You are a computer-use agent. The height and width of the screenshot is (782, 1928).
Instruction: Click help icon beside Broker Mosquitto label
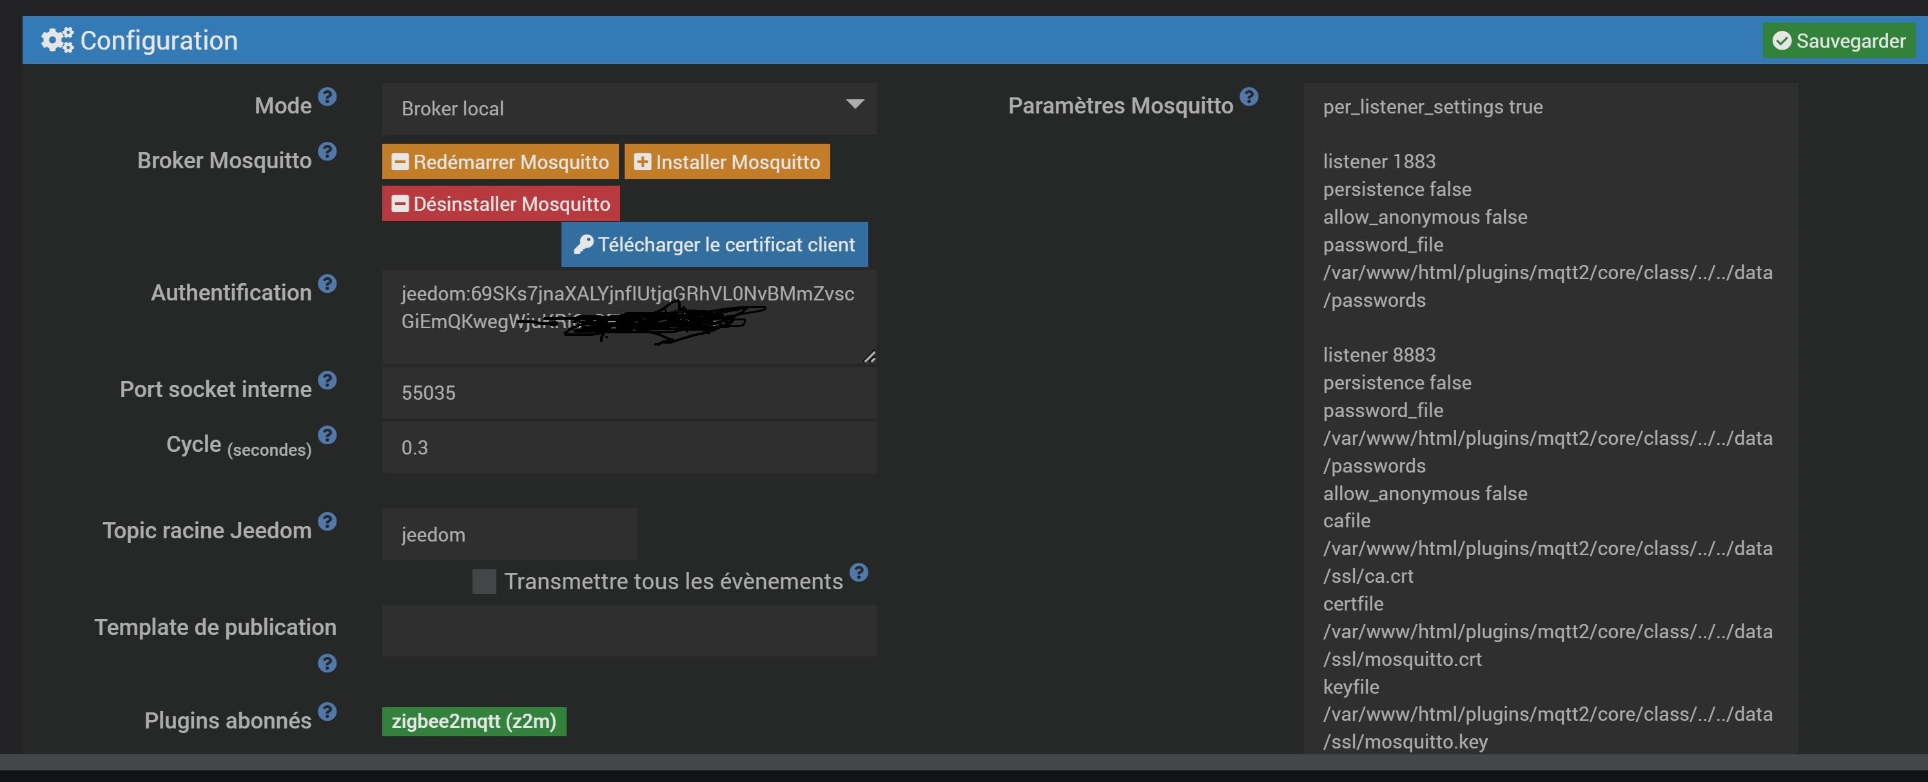pyautogui.click(x=327, y=151)
